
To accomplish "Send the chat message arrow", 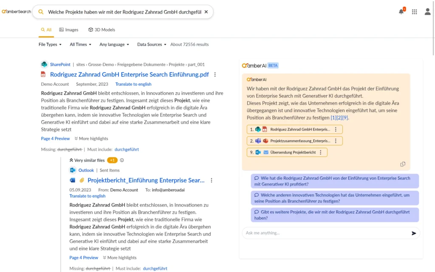I will click(414, 233).
